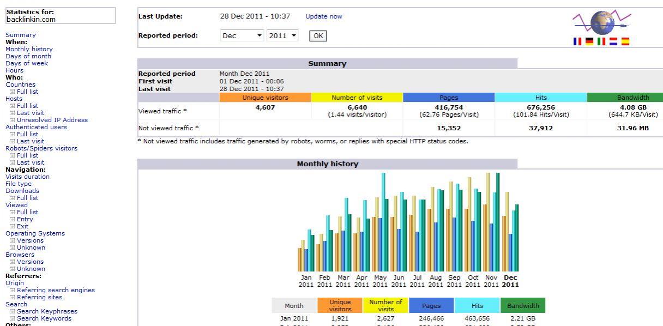
Task: Click the not viewed Hits value 37,912
Action: coord(541,128)
